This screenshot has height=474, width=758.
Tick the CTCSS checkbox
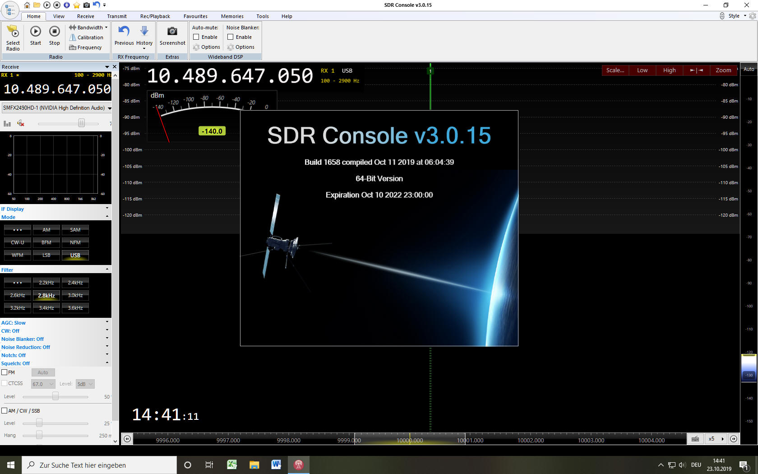point(5,383)
